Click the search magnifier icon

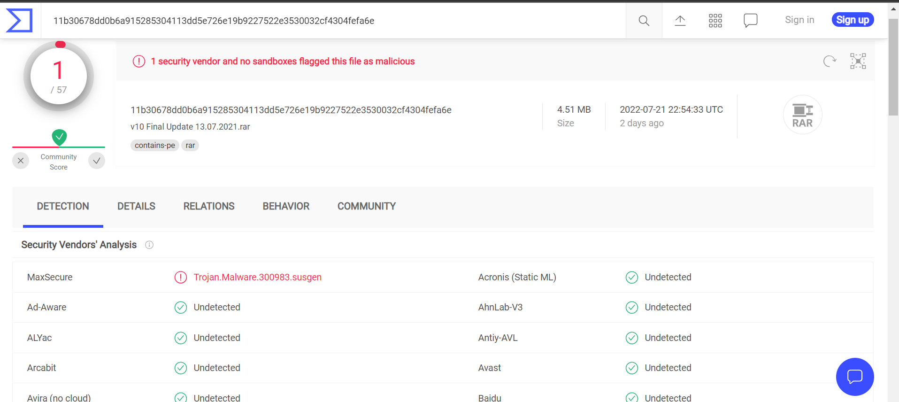point(644,21)
